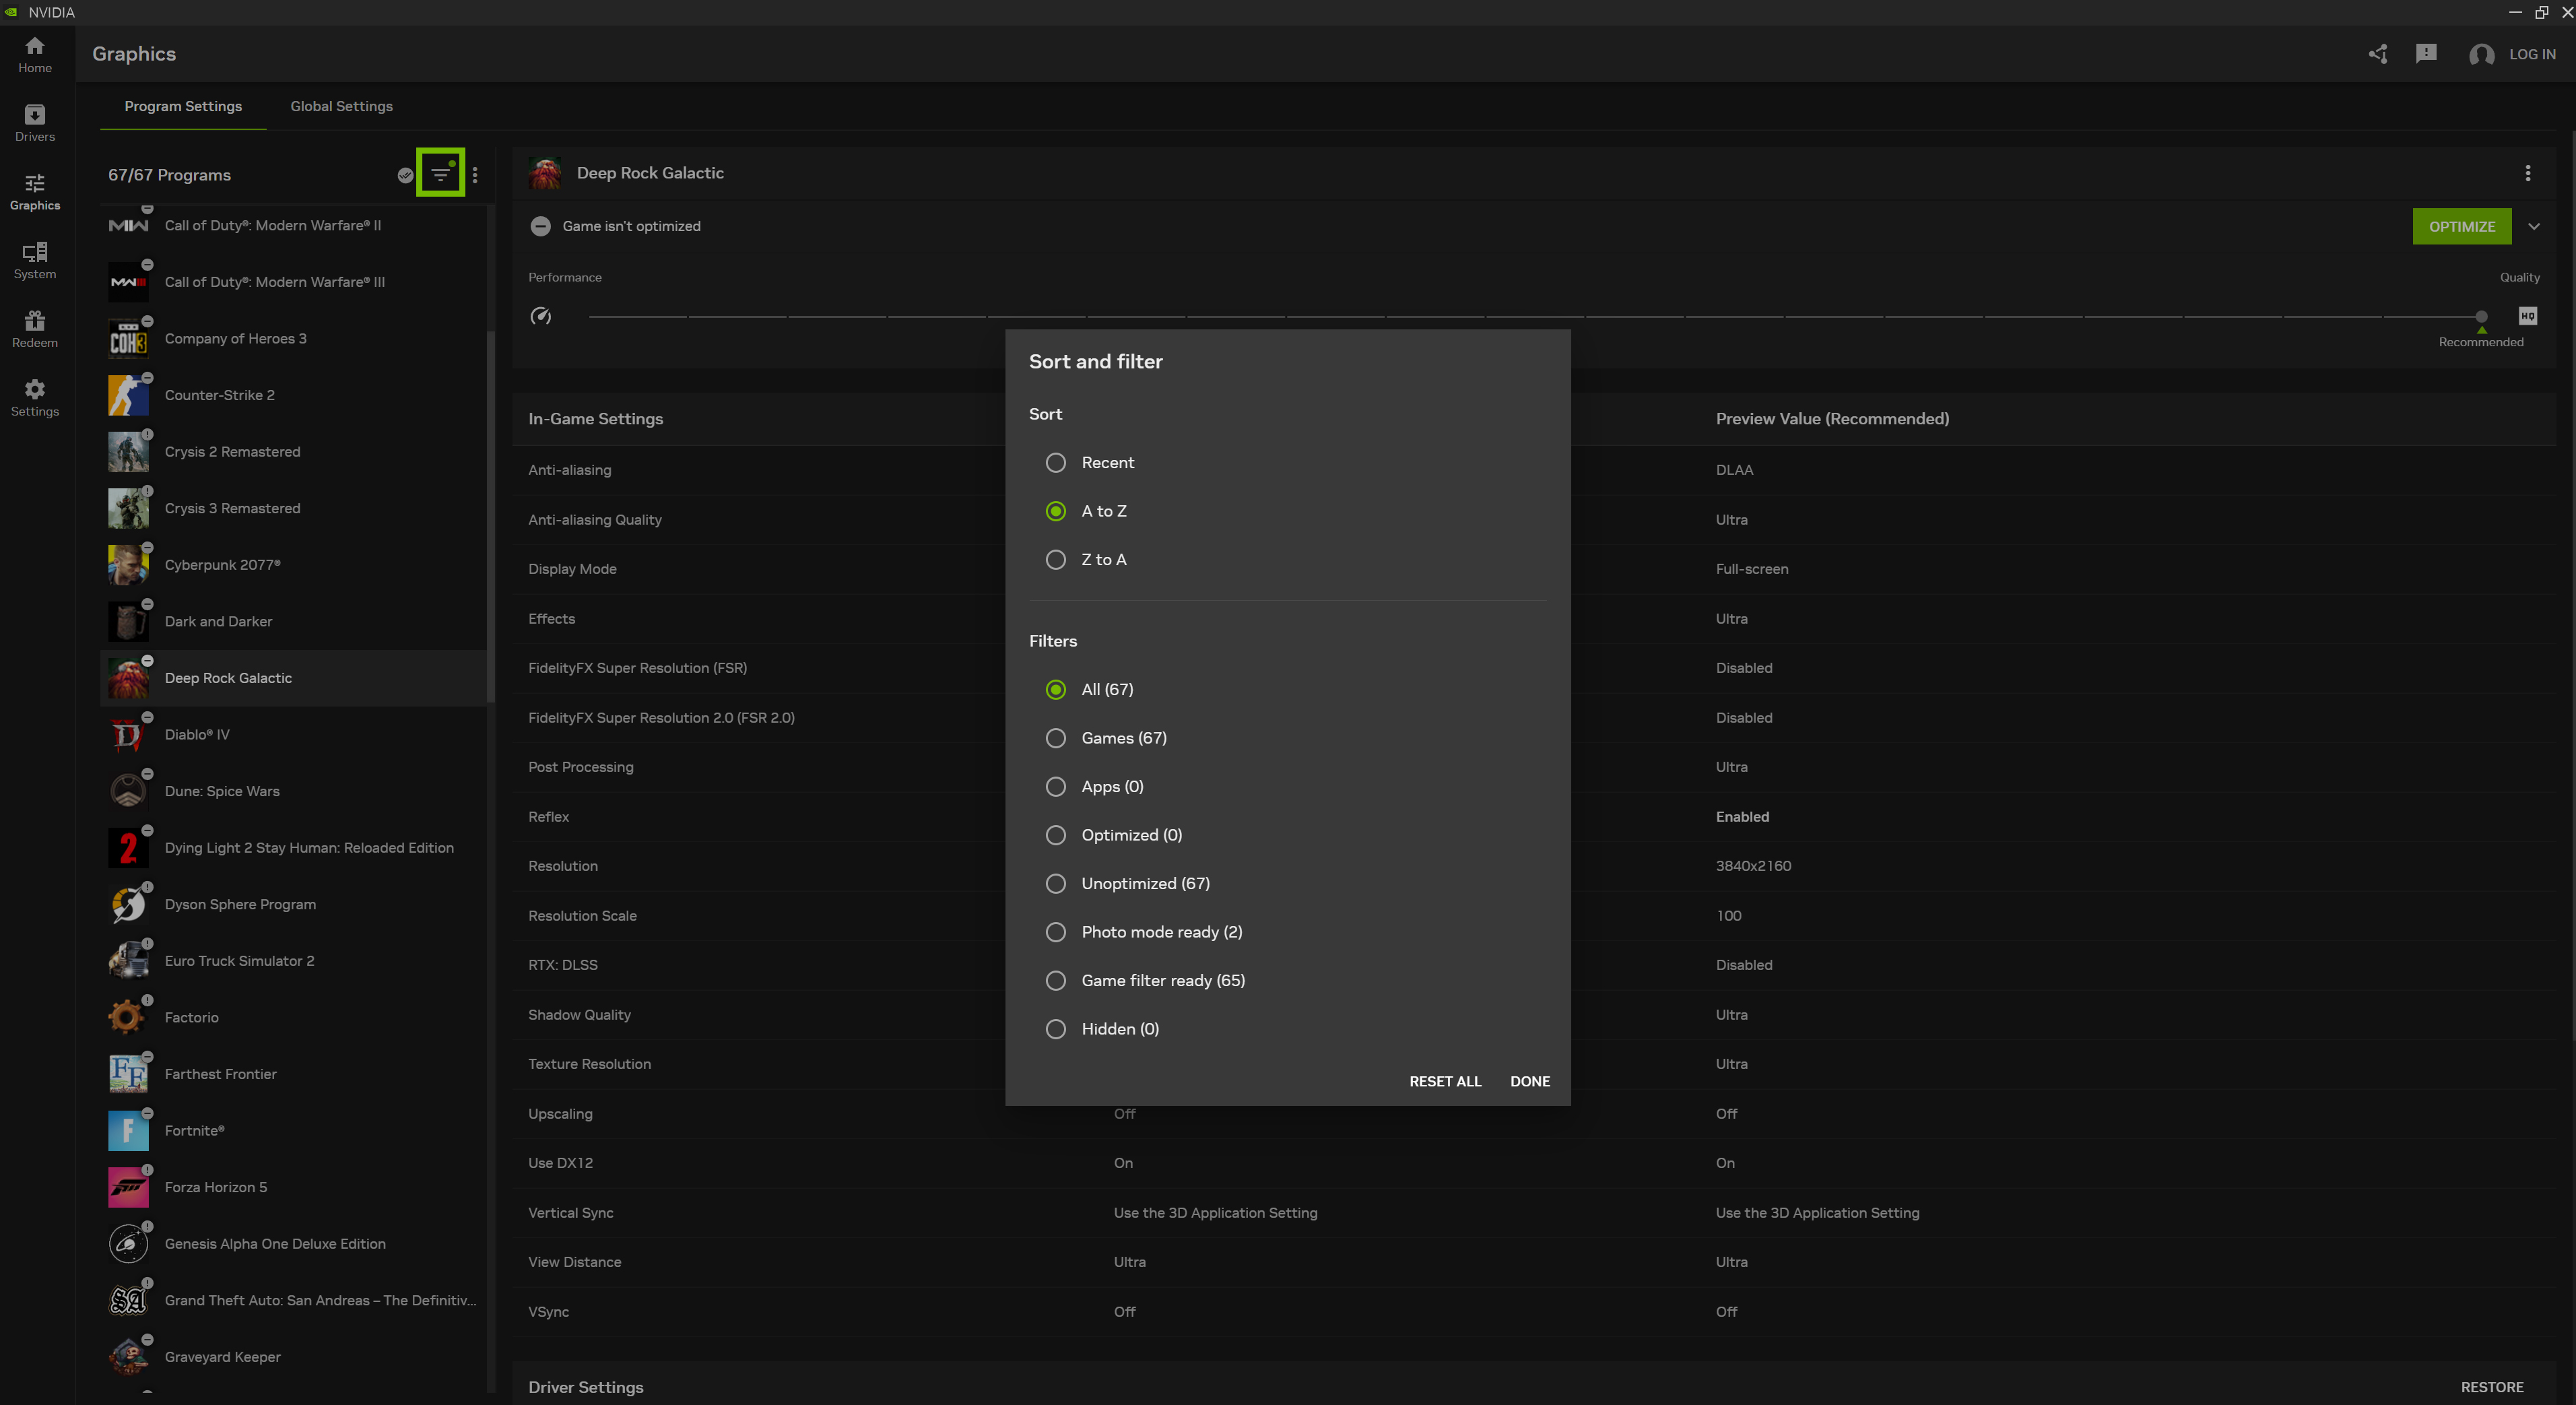This screenshot has width=2576, height=1405.
Task: Select Cyberpunk 2077 in program list
Action: pos(222,565)
